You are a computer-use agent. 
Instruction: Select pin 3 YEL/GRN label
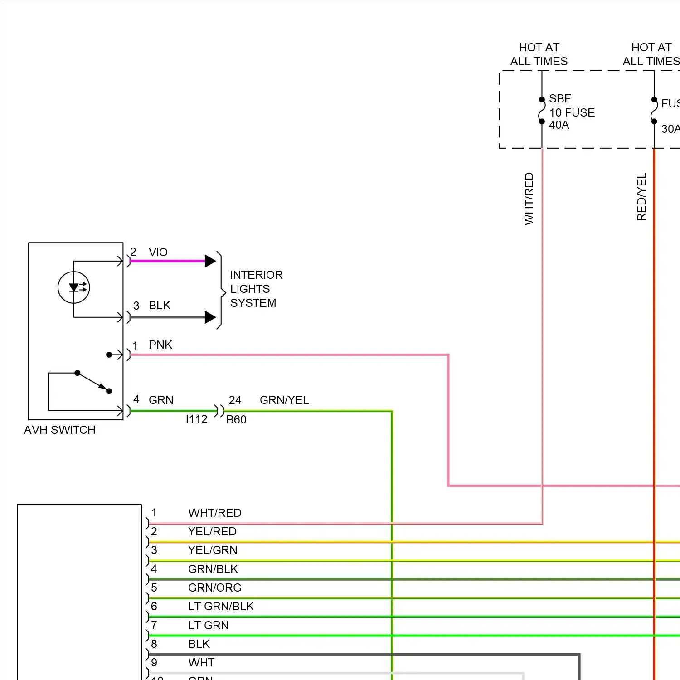coord(213,550)
